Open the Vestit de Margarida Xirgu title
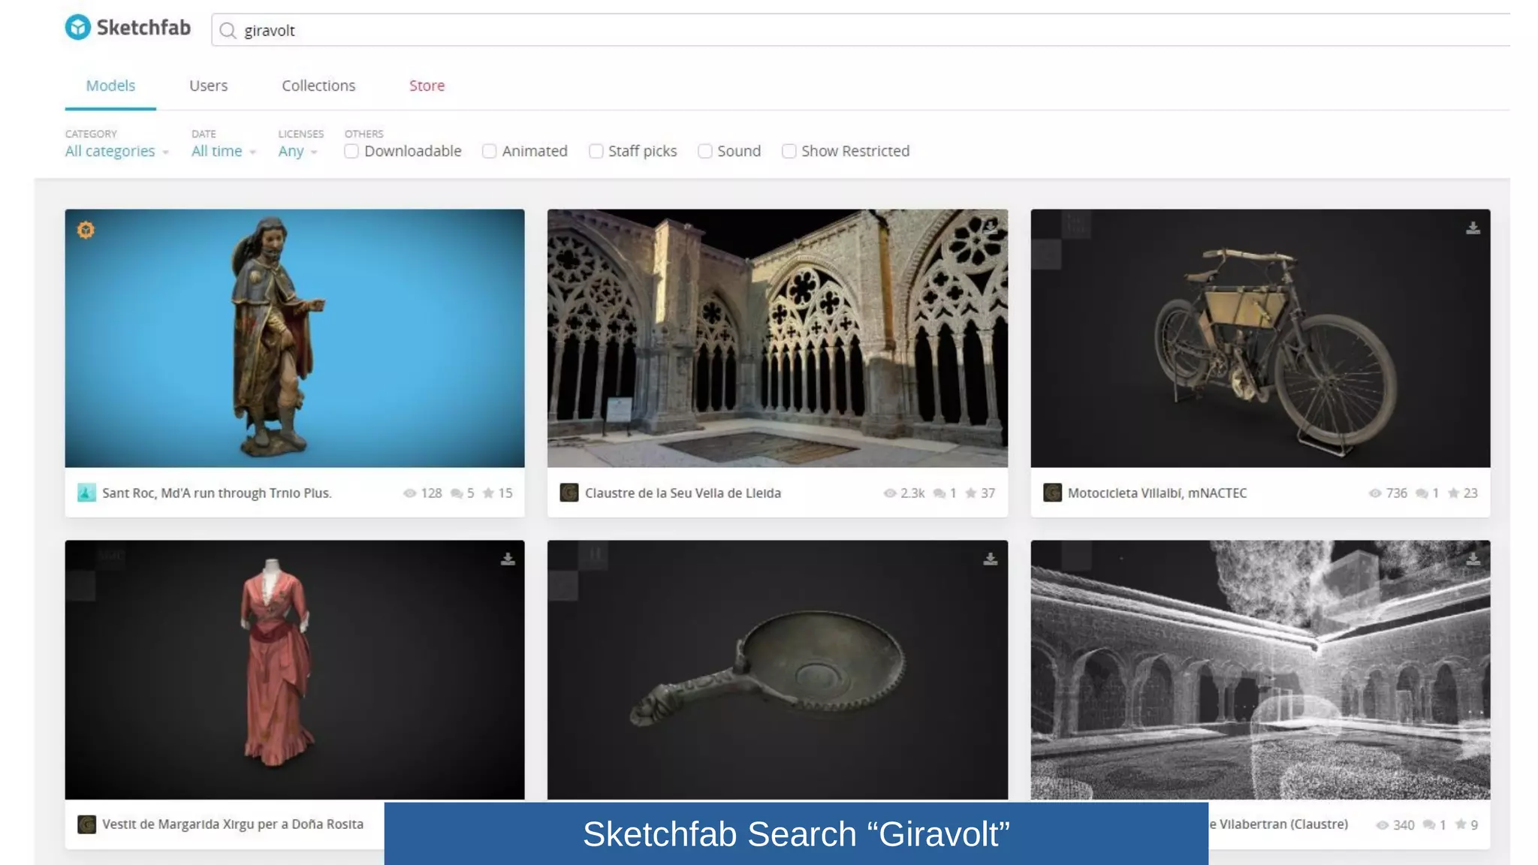 click(232, 824)
